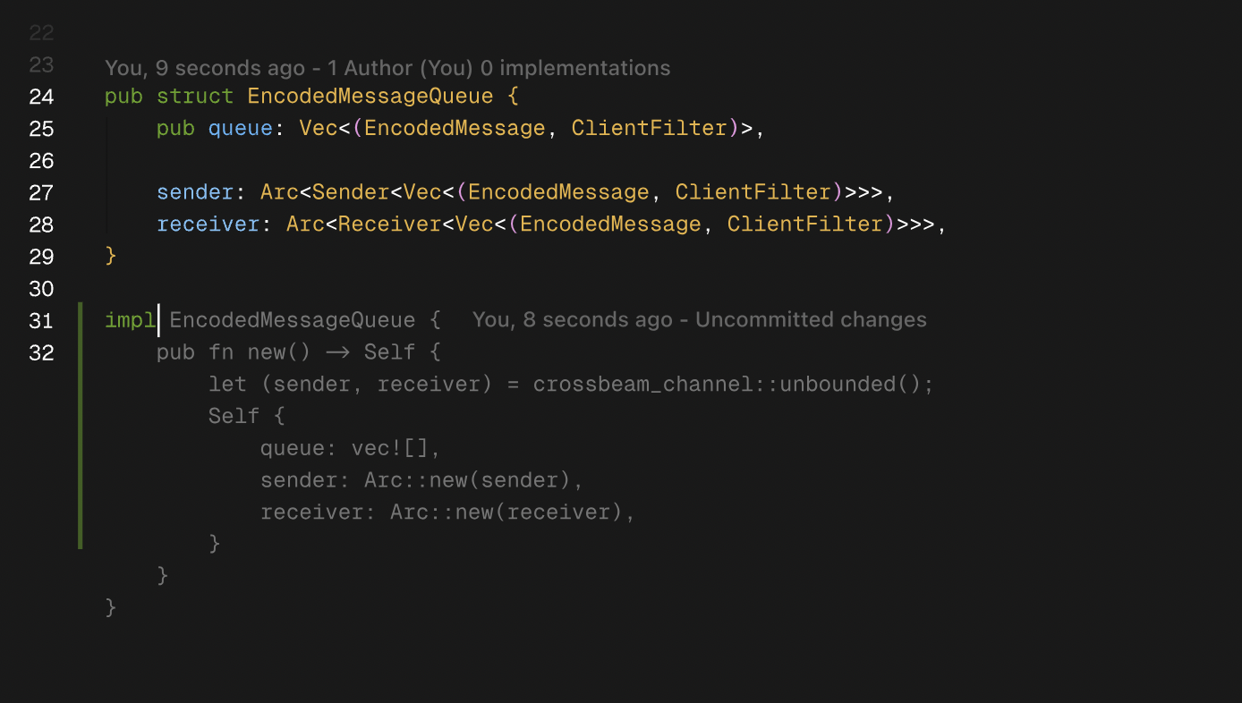This screenshot has height=703, width=1242.
Task: Click closing brace on line 29
Action: (111, 257)
